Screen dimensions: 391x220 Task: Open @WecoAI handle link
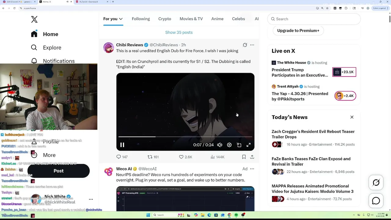pyautogui.click(x=148, y=169)
